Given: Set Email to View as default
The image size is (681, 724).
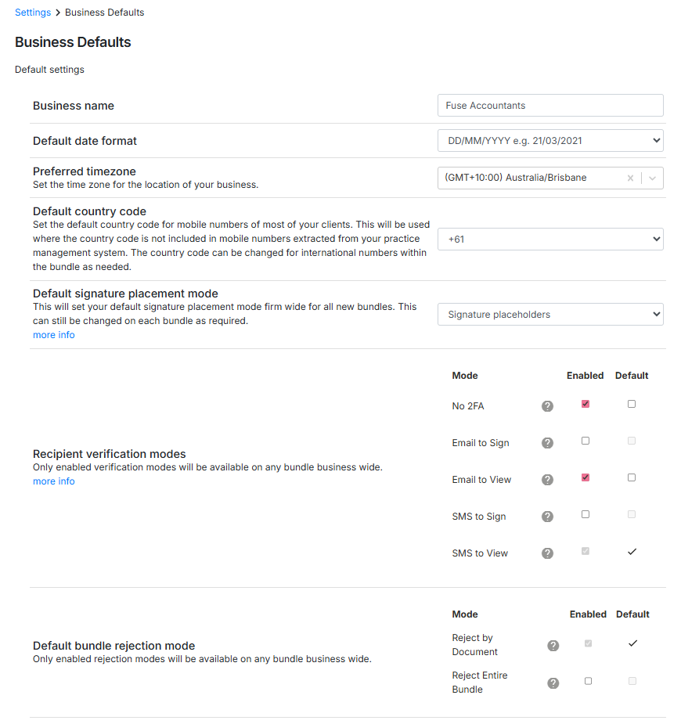Looking at the screenshot, I should coord(632,477).
